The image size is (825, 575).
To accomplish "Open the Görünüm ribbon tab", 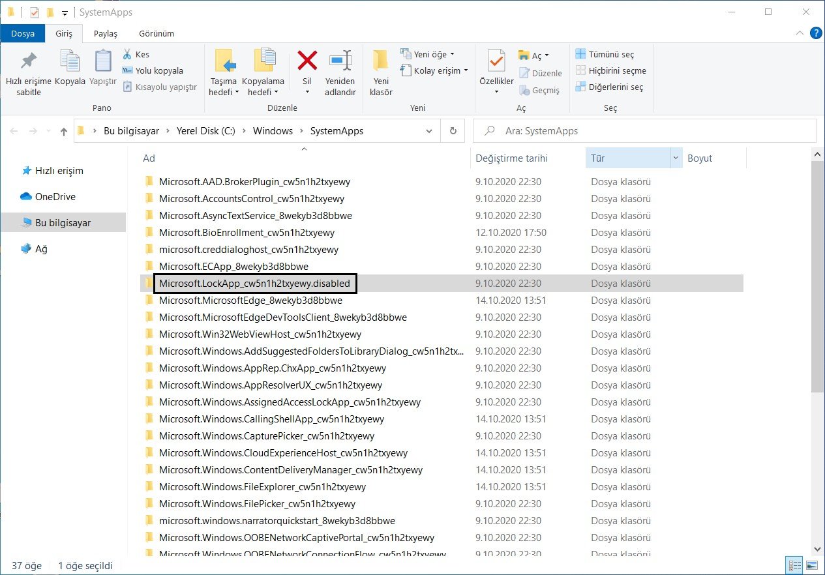I will click(x=157, y=33).
